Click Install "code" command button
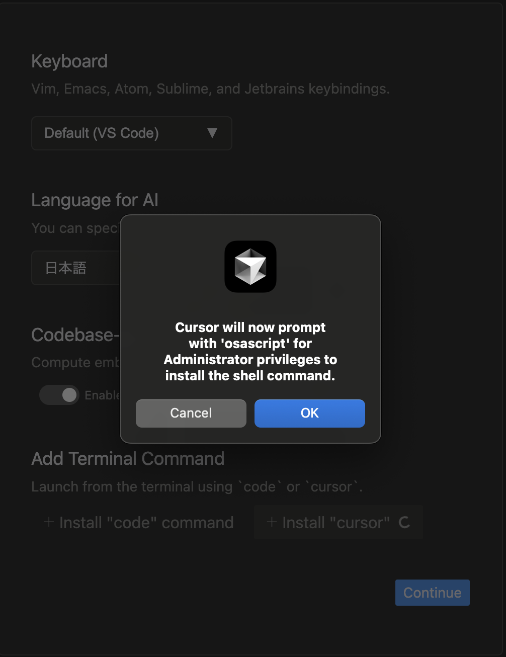The height and width of the screenshot is (657, 506). point(139,523)
